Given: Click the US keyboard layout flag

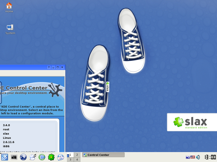Looking at the screenshot, I should [x=193, y=157].
